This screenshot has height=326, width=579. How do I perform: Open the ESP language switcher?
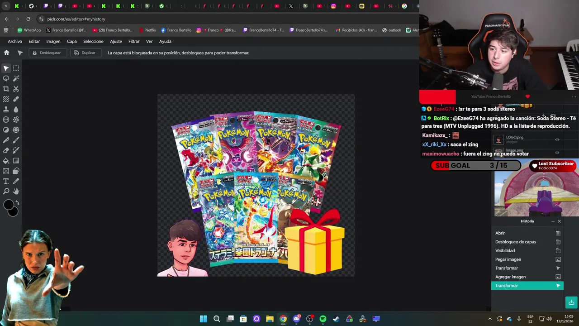pos(530,319)
